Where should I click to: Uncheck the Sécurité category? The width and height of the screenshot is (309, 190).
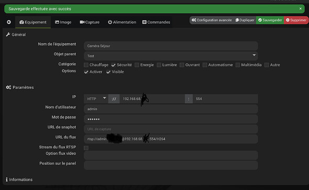pyautogui.click(x=113, y=65)
